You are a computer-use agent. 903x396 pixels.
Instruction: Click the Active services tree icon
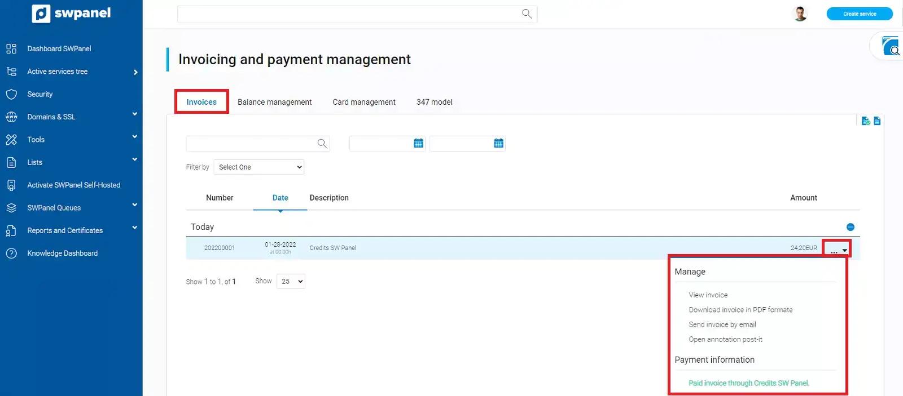pos(11,72)
